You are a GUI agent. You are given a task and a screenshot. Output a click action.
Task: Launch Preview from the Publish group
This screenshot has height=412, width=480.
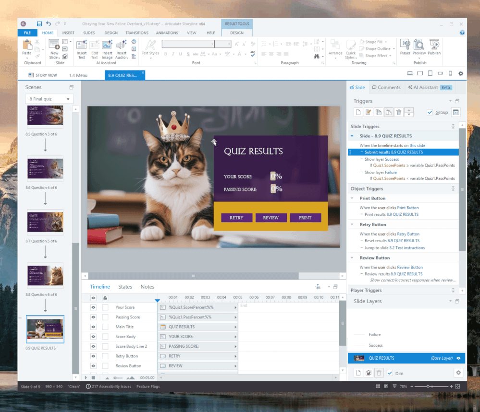(x=419, y=47)
